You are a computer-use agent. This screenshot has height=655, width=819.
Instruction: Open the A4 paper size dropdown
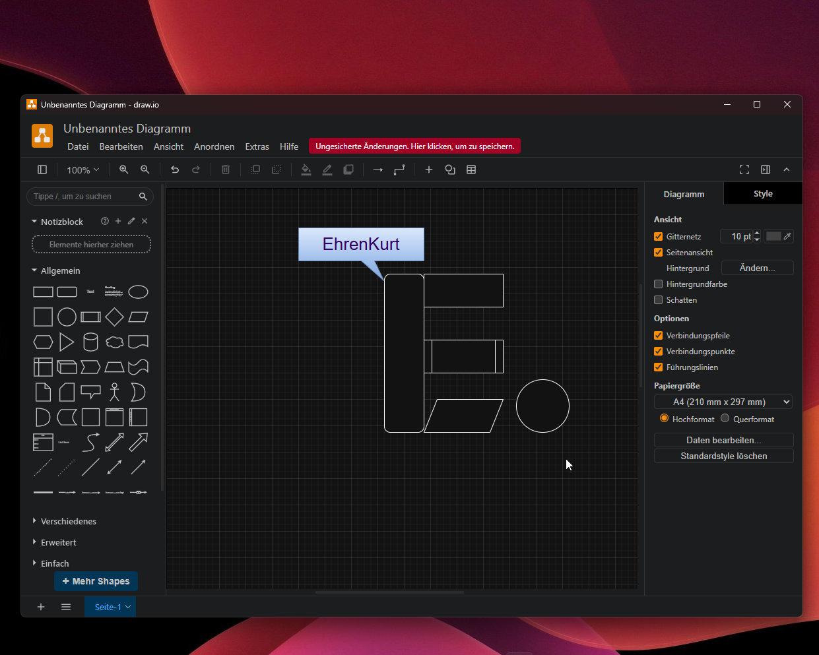pos(723,402)
